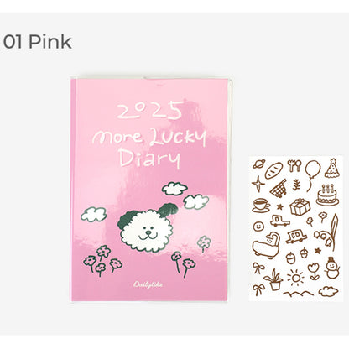Image resolution: width=349 pixels, height=349 pixels.
Task: Click the bread loaf sticker doodle
Action: (273, 171)
